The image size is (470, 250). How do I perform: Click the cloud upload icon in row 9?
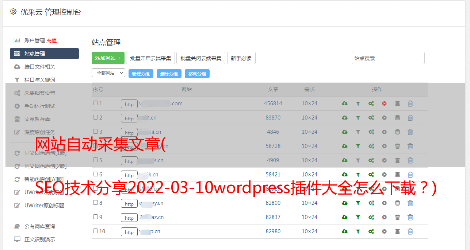(345, 217)
